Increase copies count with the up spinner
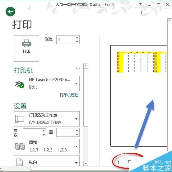Image resolution: width=172 pixels, height=172 pixels. [77, 38]
